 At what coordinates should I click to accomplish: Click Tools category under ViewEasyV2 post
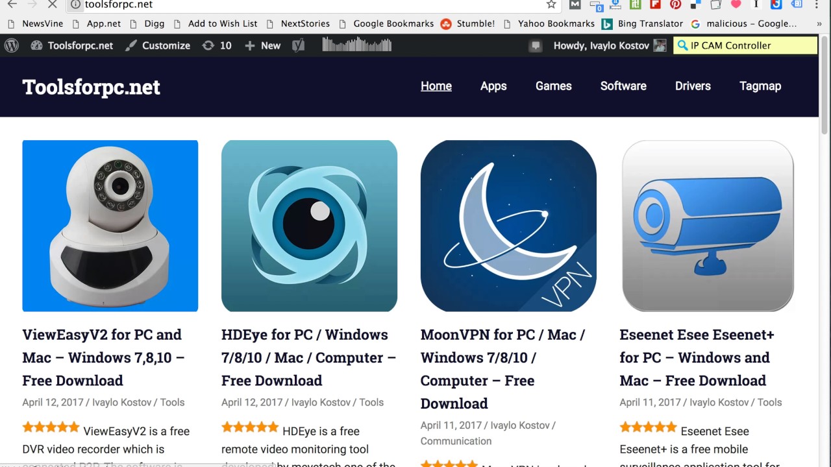[172, 402]
